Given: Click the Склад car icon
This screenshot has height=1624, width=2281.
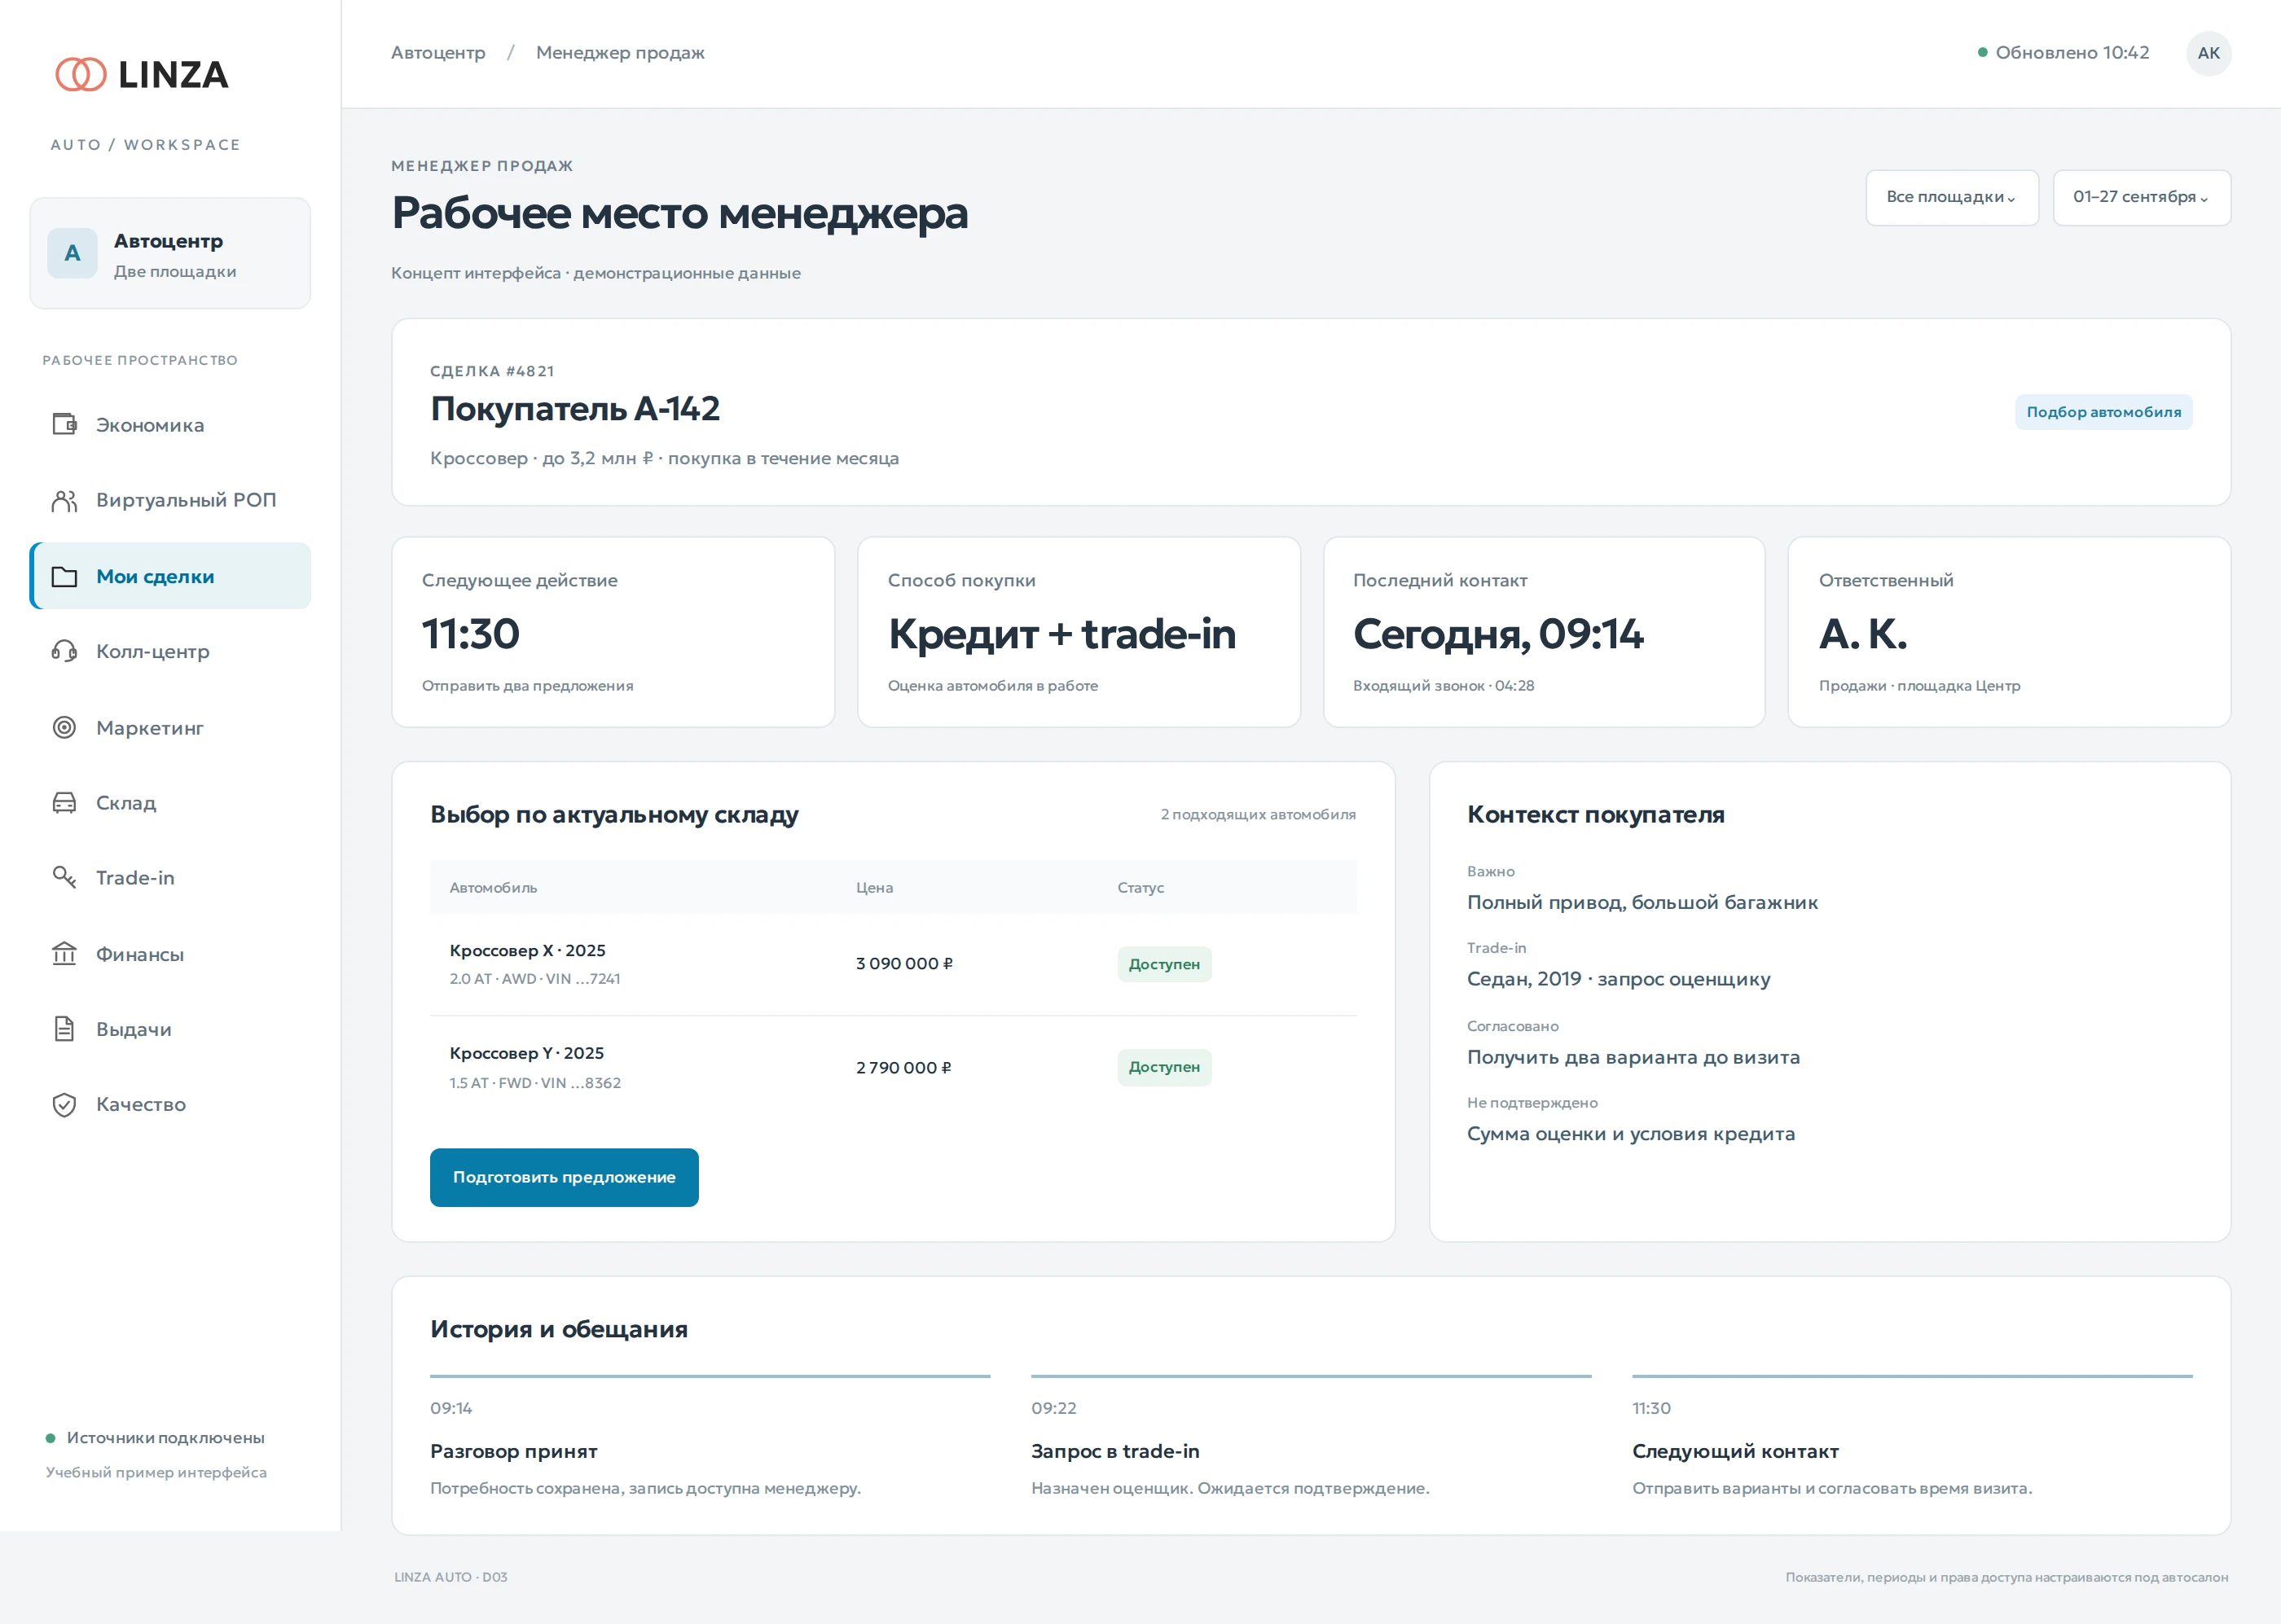Looking at the screenshot, I should click(64, 802).
